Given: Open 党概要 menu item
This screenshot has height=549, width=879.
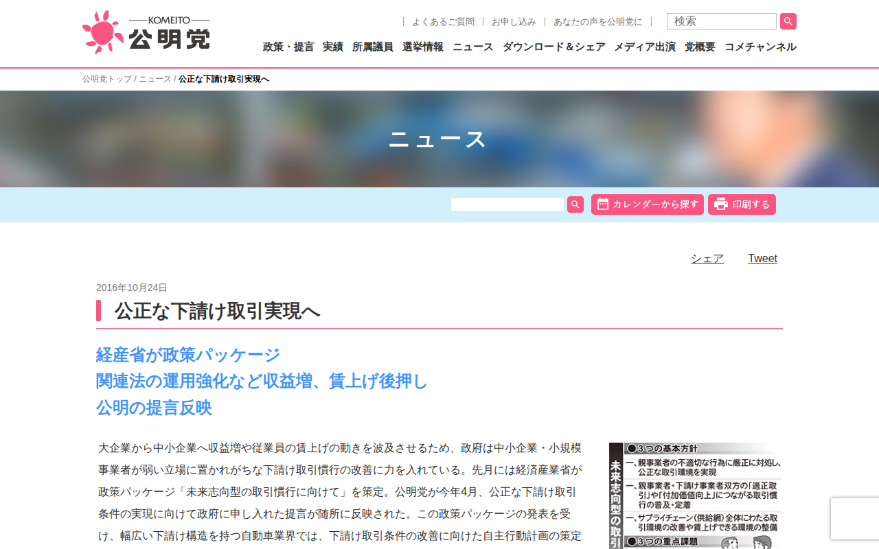Looking at the screenshot, I should click(700, 47).
